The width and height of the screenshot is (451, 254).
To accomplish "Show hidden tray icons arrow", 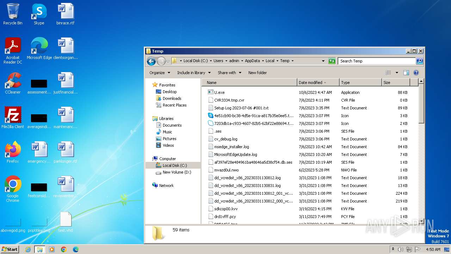I will coord(393,249).
